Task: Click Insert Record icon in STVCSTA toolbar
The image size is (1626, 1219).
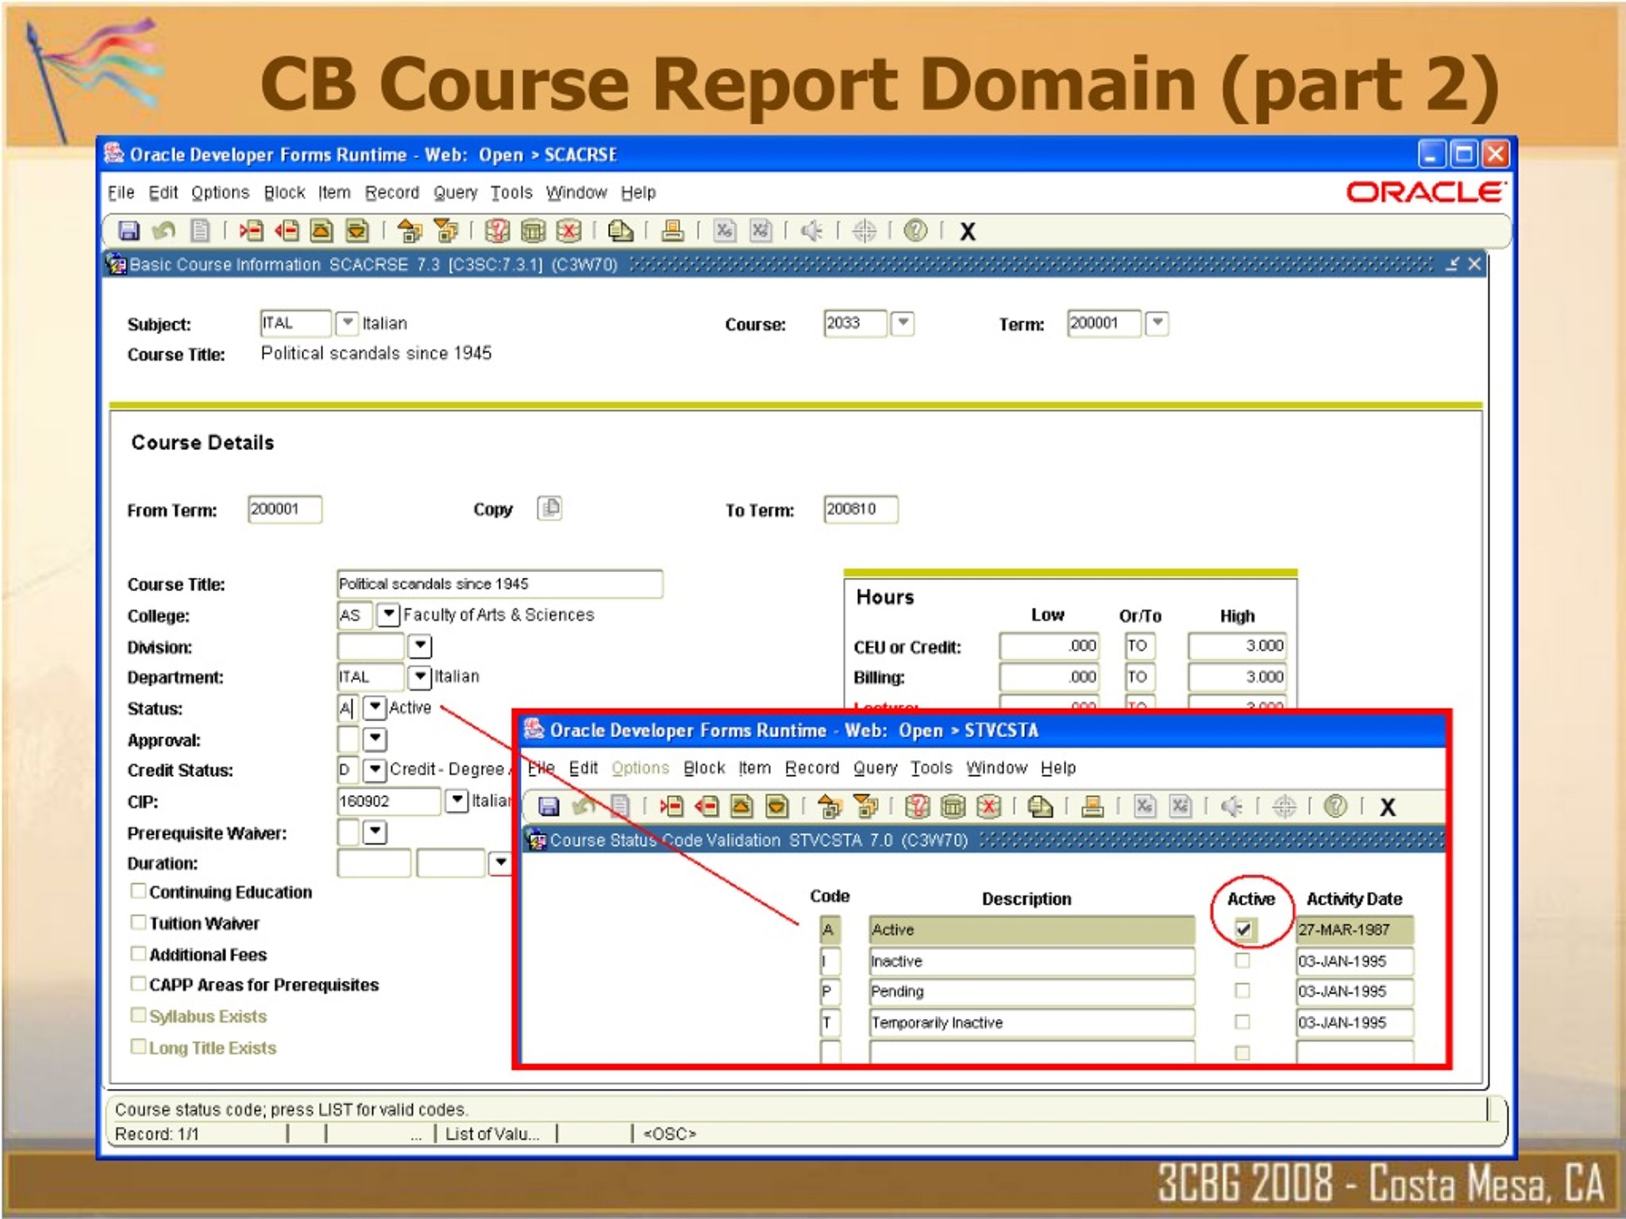Action: (671, 806)
